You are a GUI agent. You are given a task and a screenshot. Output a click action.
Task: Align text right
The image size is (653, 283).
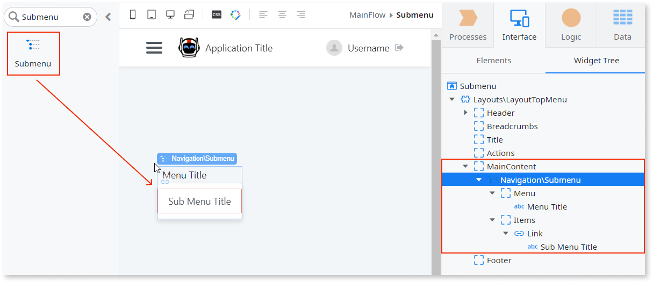coord(301,15)
